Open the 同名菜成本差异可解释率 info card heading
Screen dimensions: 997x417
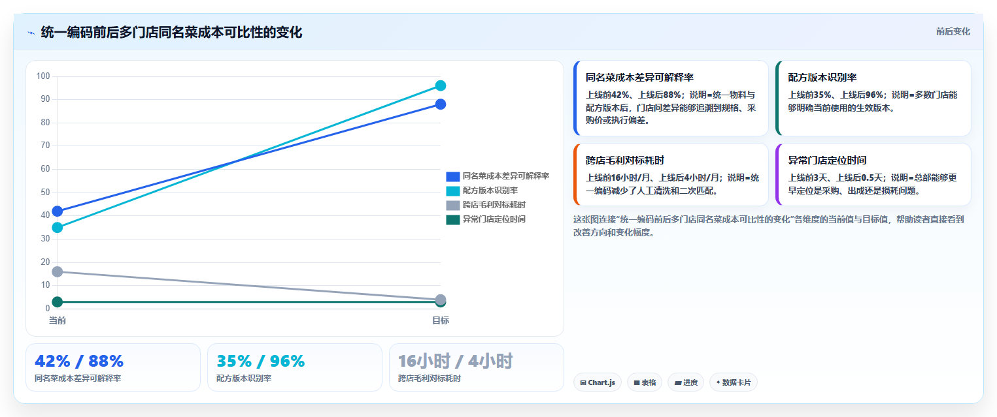(639, 78)
